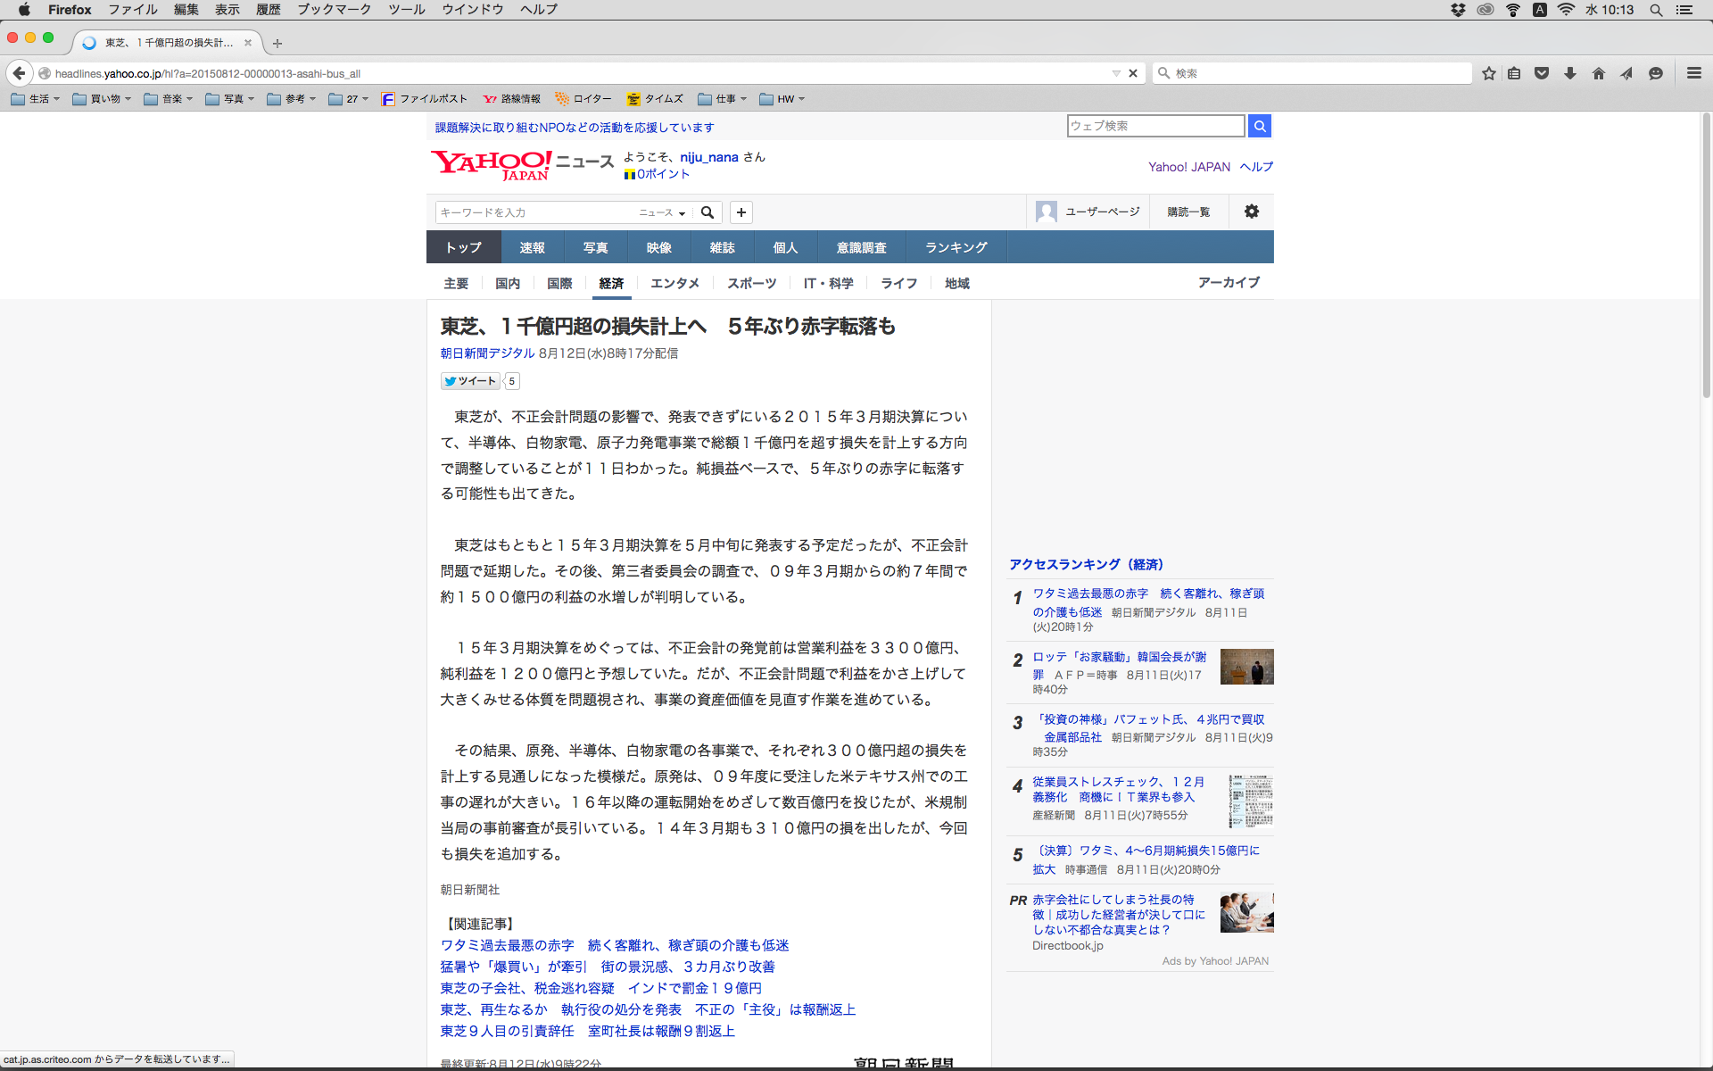Image resolution: width=1713 pixels, height=1071 pixels.
Task: Select the 国際 category tab
Action: (559, 283)
